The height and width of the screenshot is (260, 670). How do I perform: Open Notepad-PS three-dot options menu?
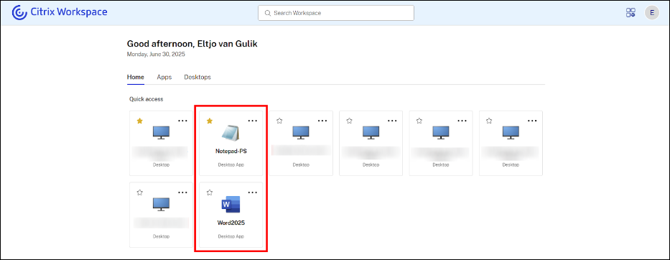(x=253, y=121)
